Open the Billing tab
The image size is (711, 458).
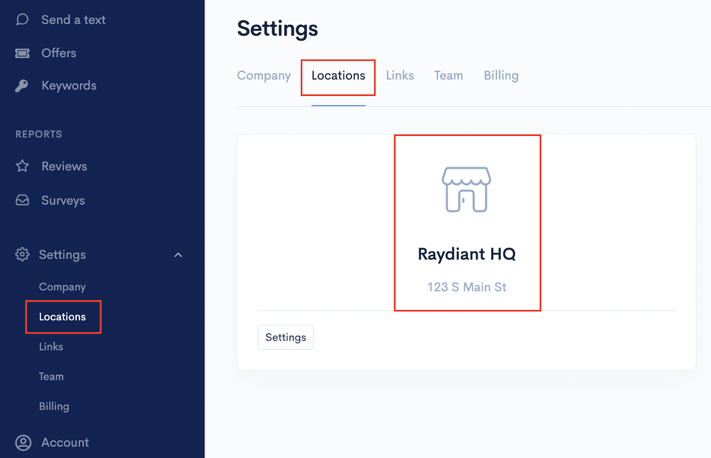tap(501, 76)
